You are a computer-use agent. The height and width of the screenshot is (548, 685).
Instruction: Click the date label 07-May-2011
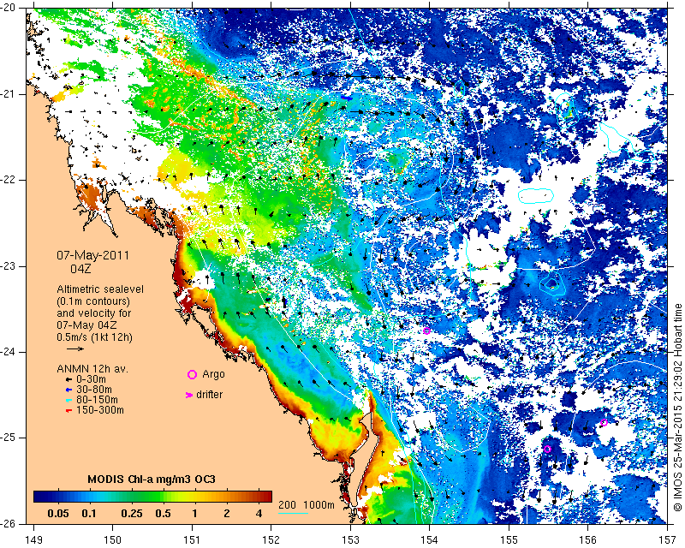[x=93, y=256]
